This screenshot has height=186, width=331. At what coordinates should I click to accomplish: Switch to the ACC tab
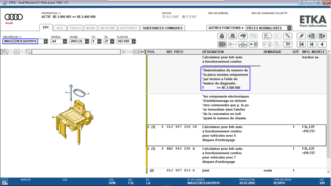pyautogui.click(x=60, y=28)
